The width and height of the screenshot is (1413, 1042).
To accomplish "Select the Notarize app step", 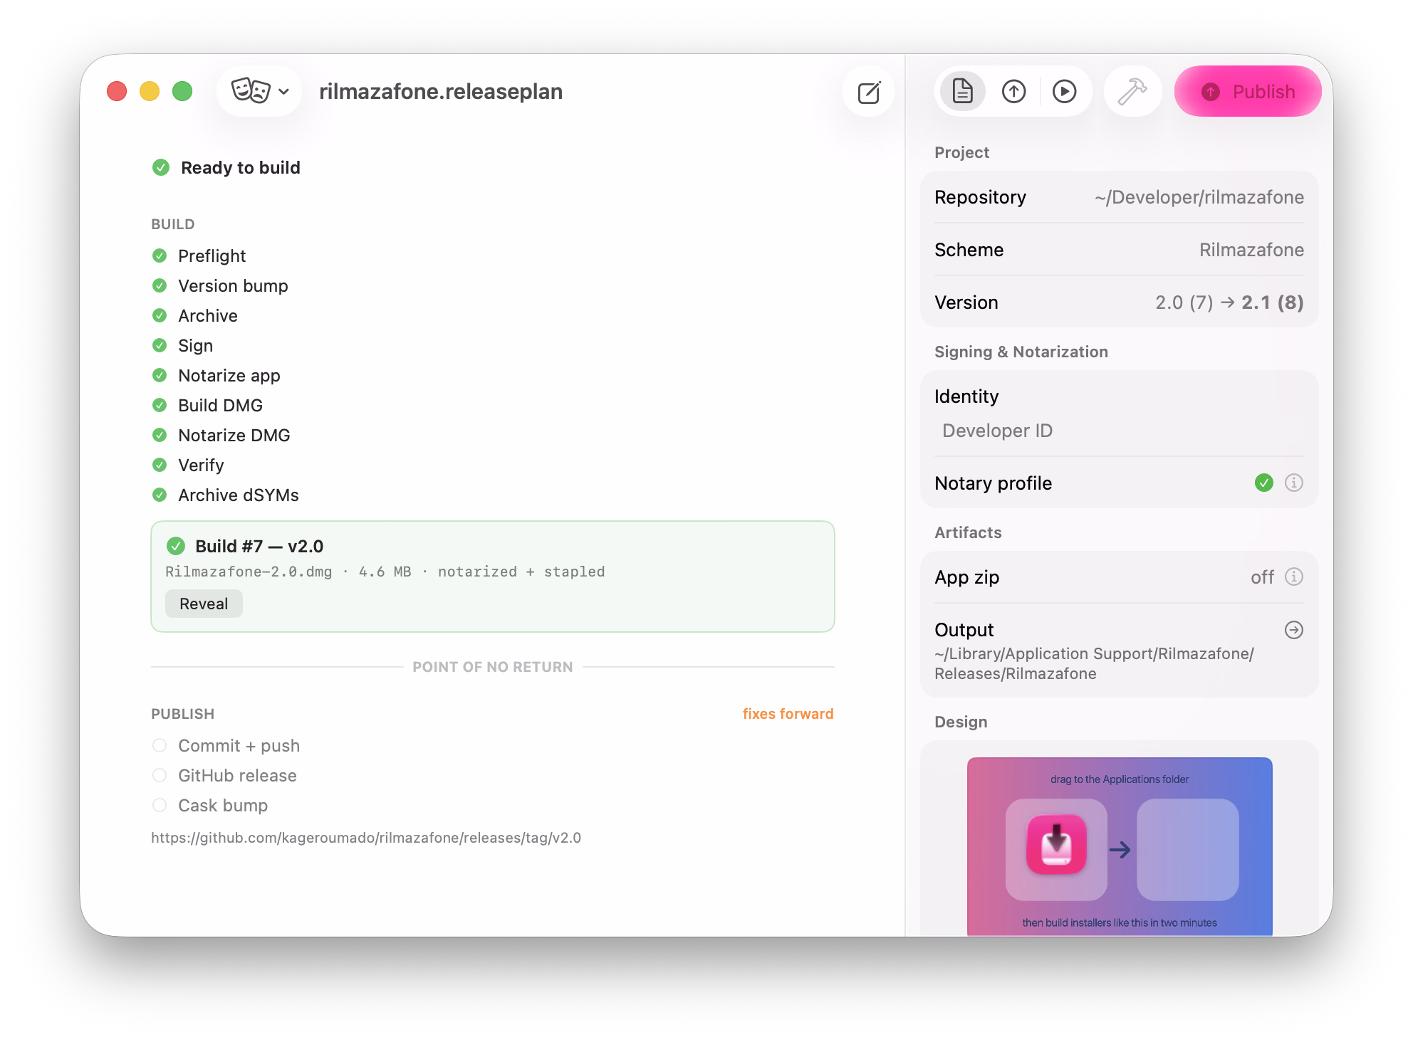I will coord(229,376).
